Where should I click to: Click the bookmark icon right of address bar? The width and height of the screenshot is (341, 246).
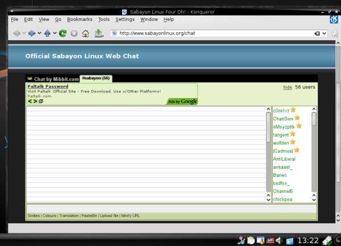click(335, 33)
